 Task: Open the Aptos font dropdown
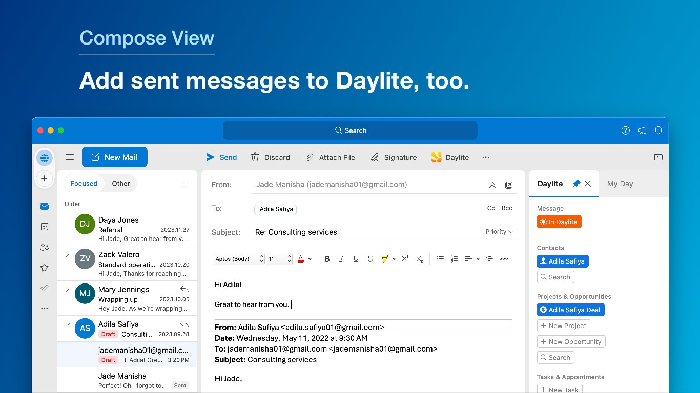[x=239, y=259]
